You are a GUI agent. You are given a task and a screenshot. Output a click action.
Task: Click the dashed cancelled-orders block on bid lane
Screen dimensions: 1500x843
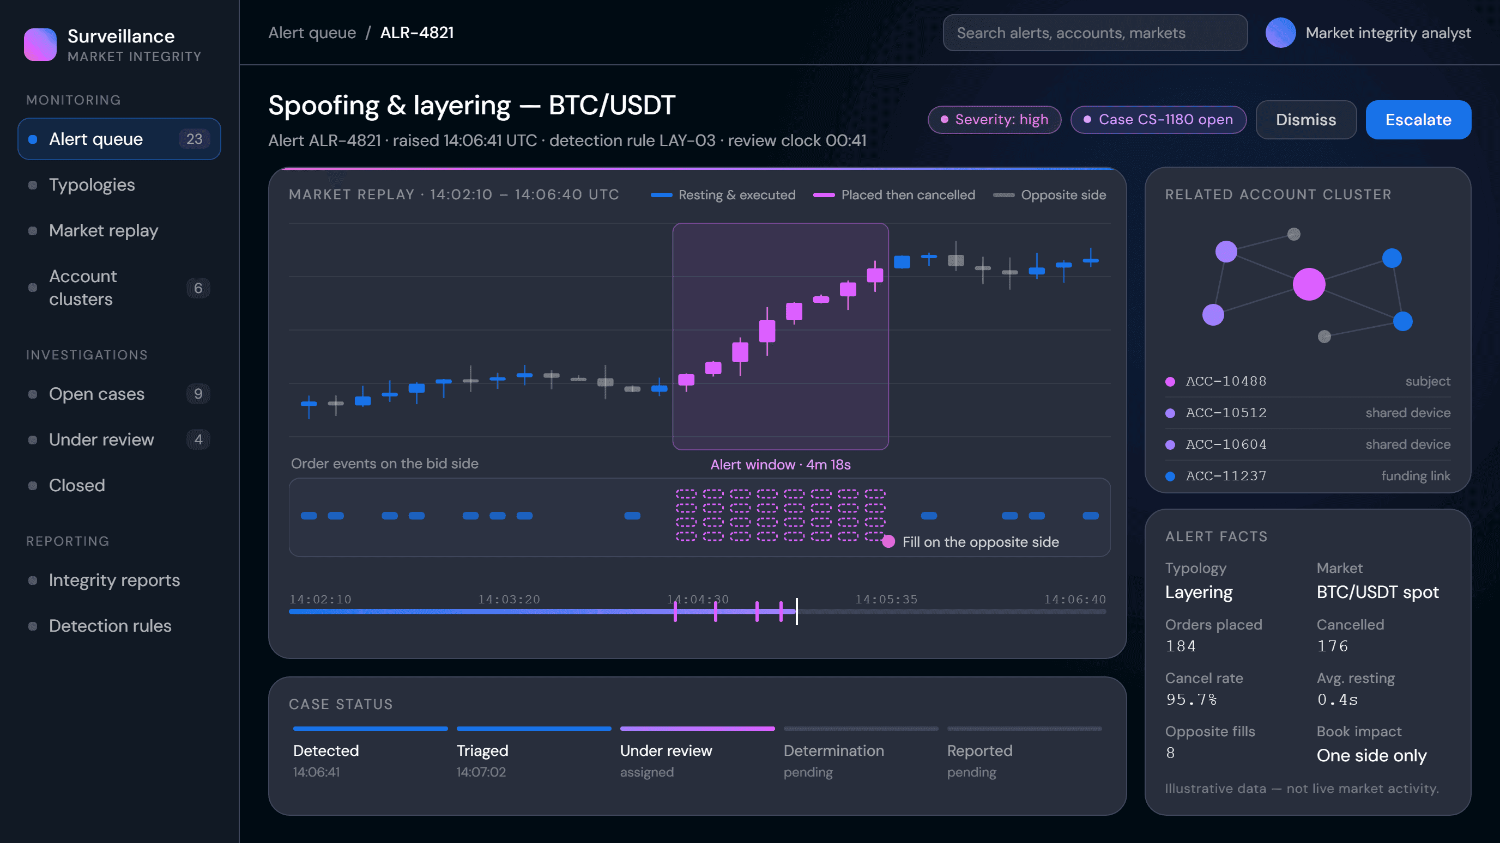[781, 516]
